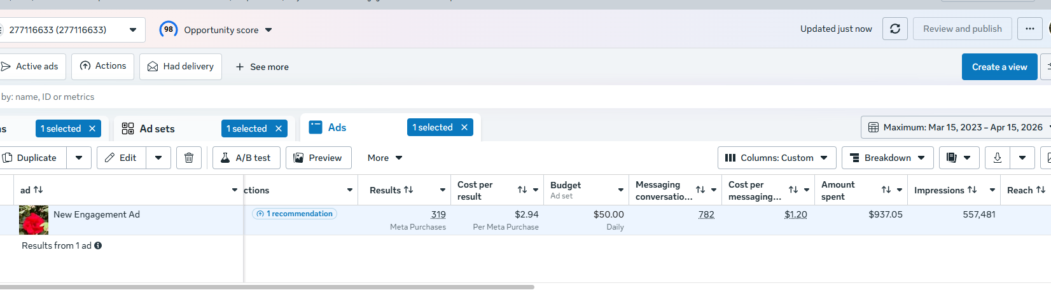Viewport: 1051px width, 304px height.
Task: Switch to the Ad sets tab
Action: (x=157, y=128)
